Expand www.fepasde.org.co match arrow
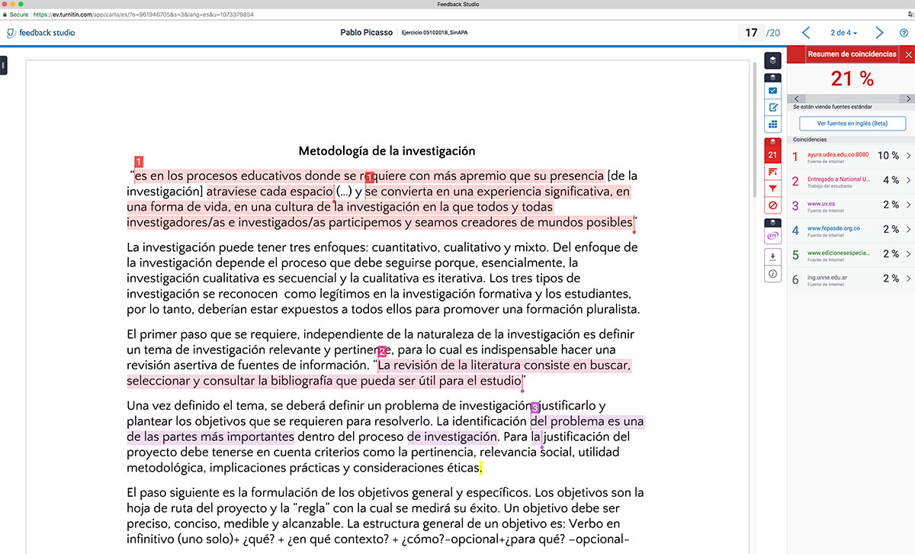 pos(908,229)
